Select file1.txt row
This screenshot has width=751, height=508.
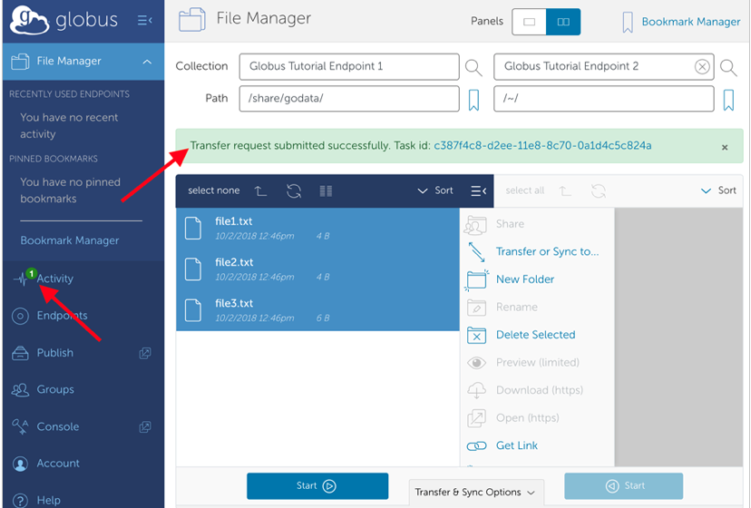tap(317, 228)
